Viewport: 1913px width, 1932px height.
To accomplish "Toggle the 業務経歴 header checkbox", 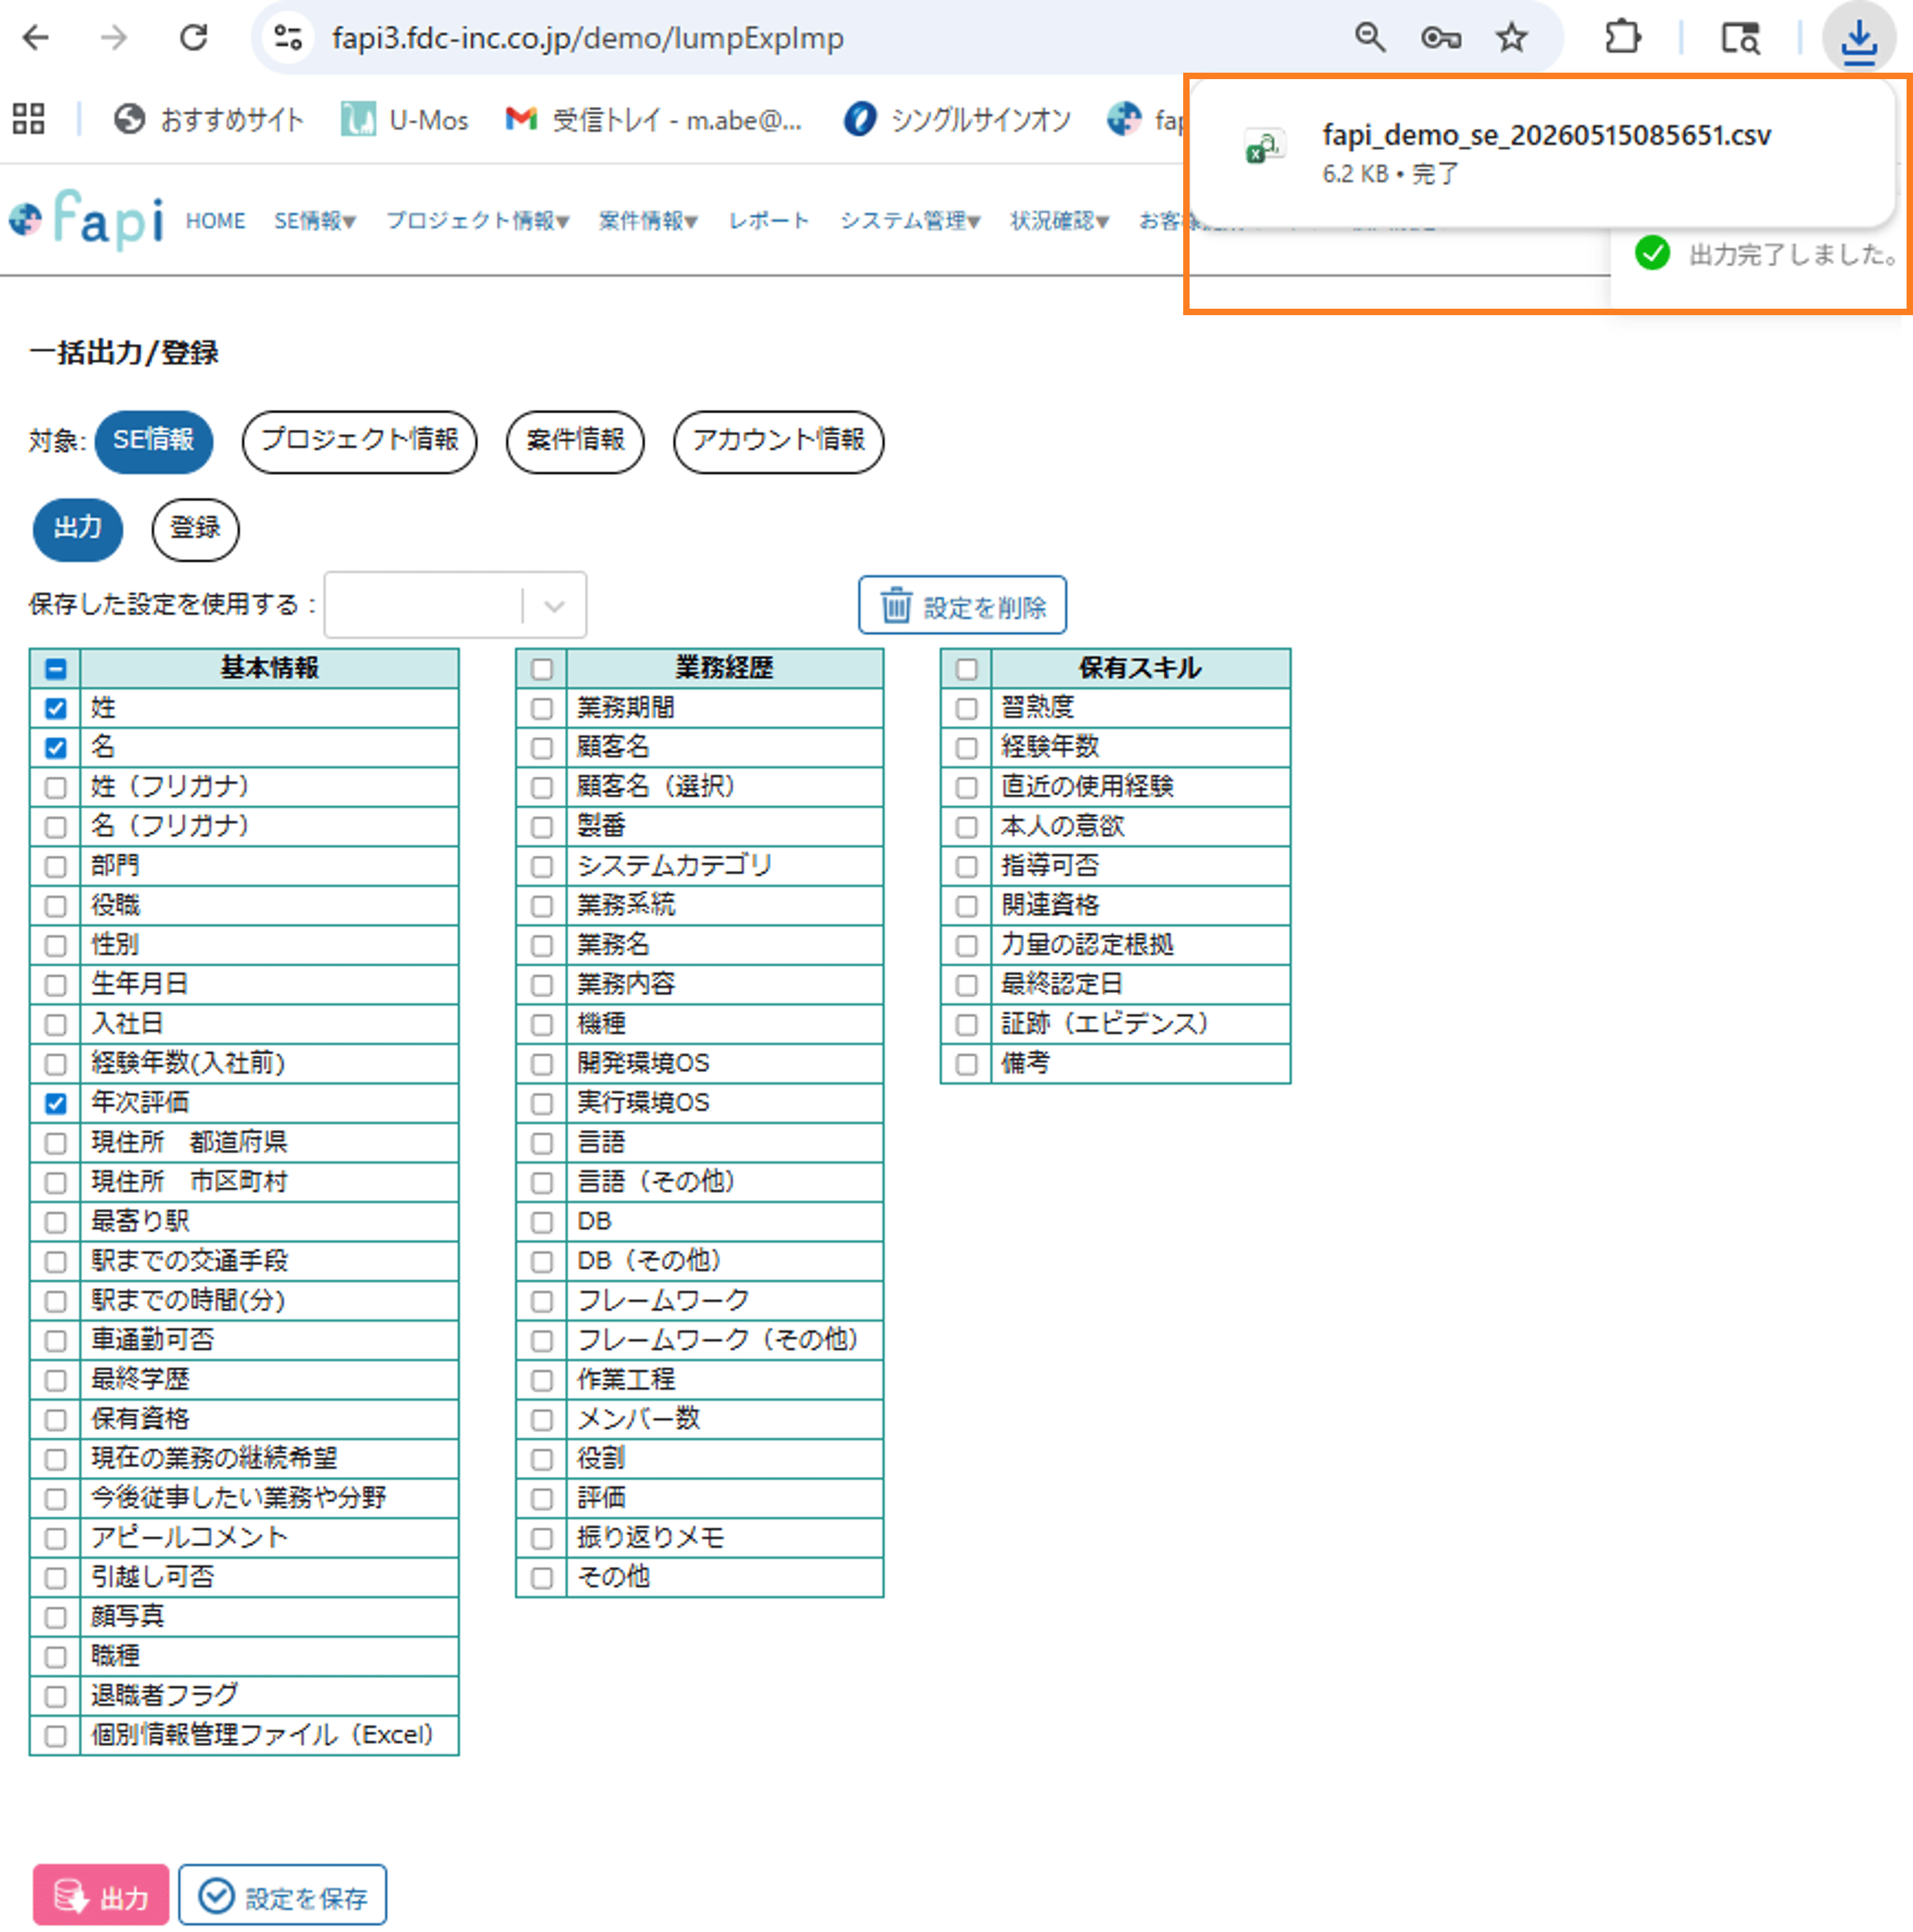I will tap(542, 669).
